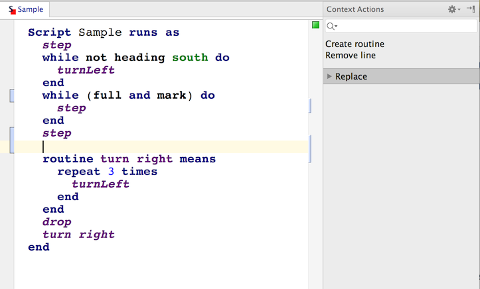Run the Create routine action
The width and height of the screenshot is (480, 289).
355,44
